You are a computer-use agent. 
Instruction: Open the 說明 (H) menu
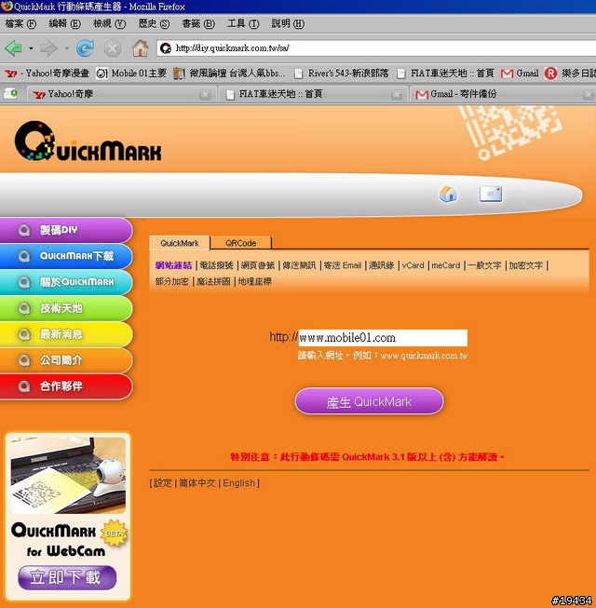coord(288,23)
